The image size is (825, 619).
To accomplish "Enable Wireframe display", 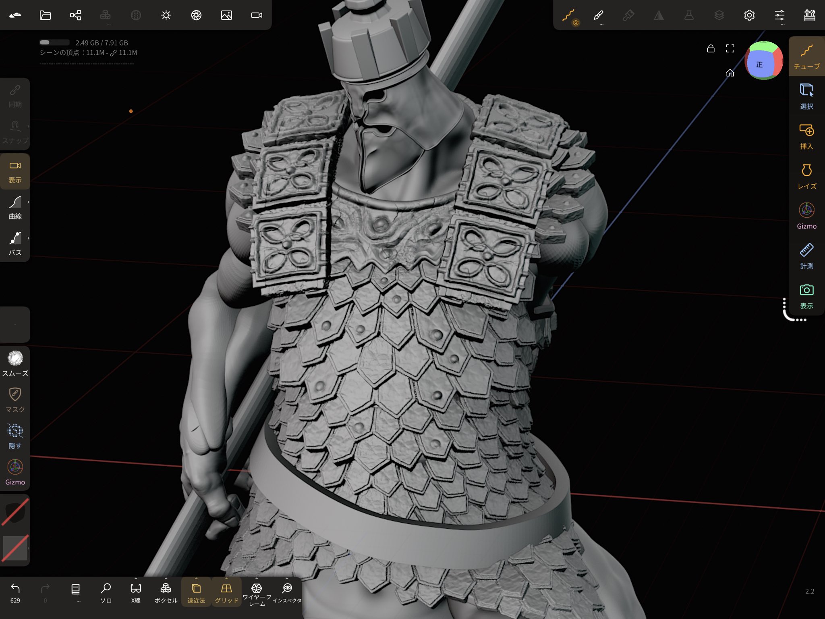I will (x=257, y=594).
